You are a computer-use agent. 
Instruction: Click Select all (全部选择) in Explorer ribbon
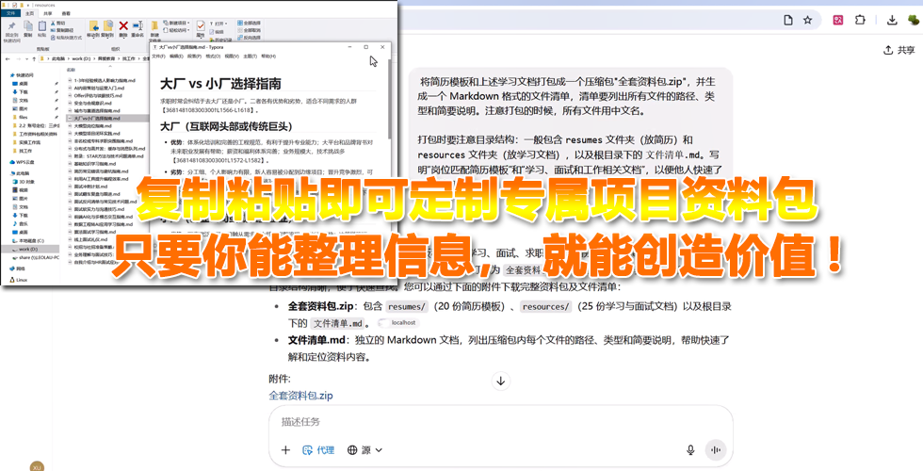(249, 23)
